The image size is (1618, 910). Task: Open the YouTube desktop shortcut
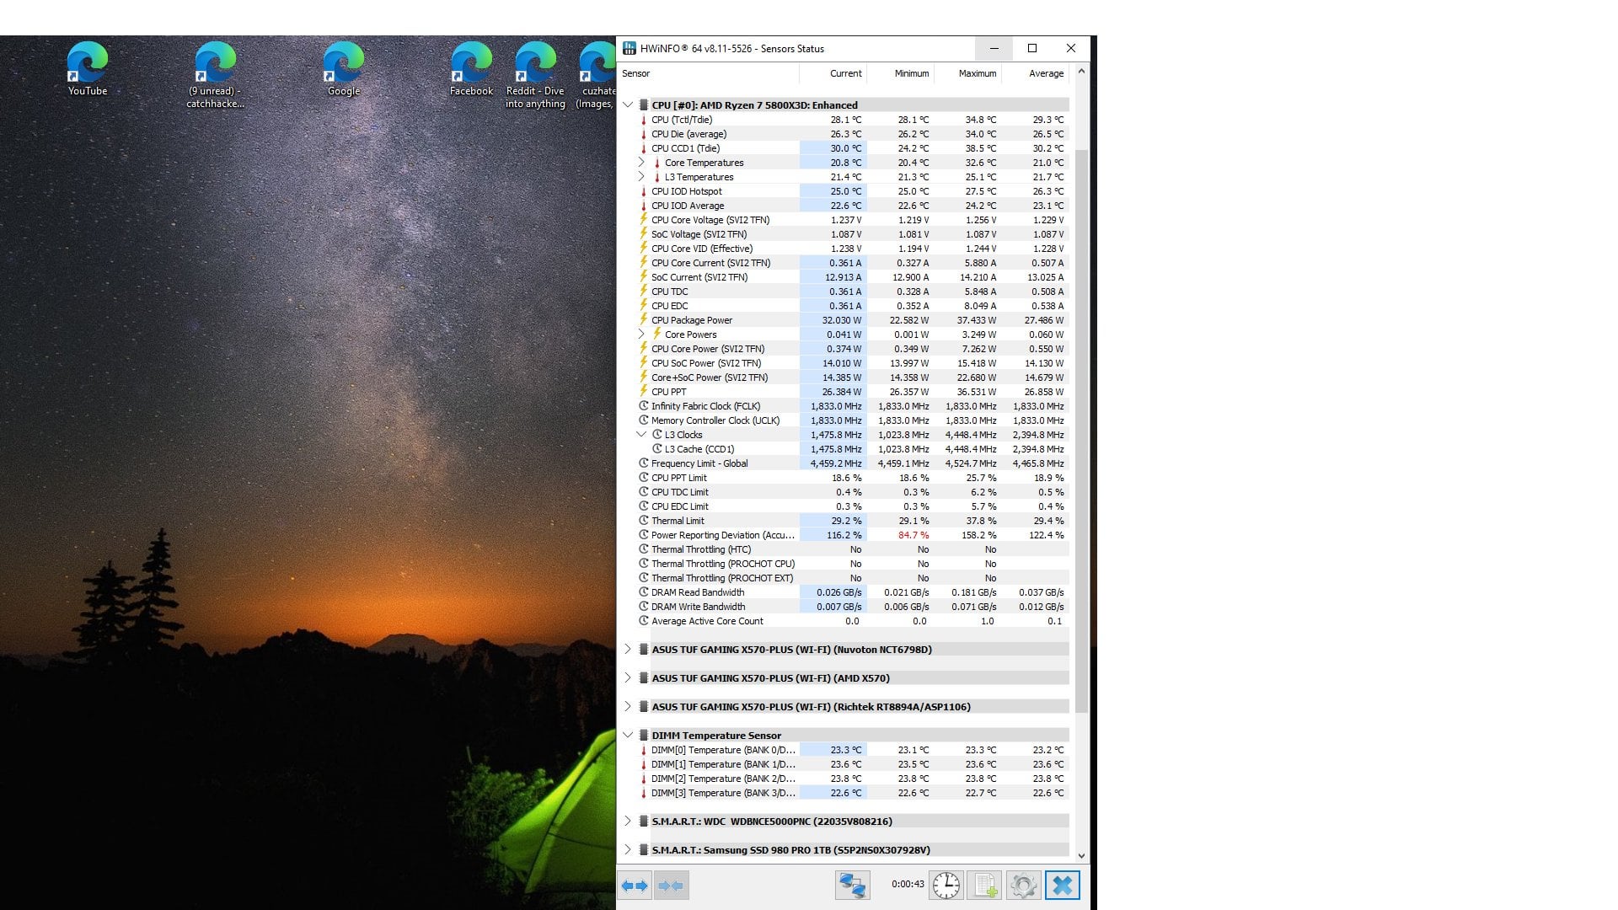coord(88,69)
